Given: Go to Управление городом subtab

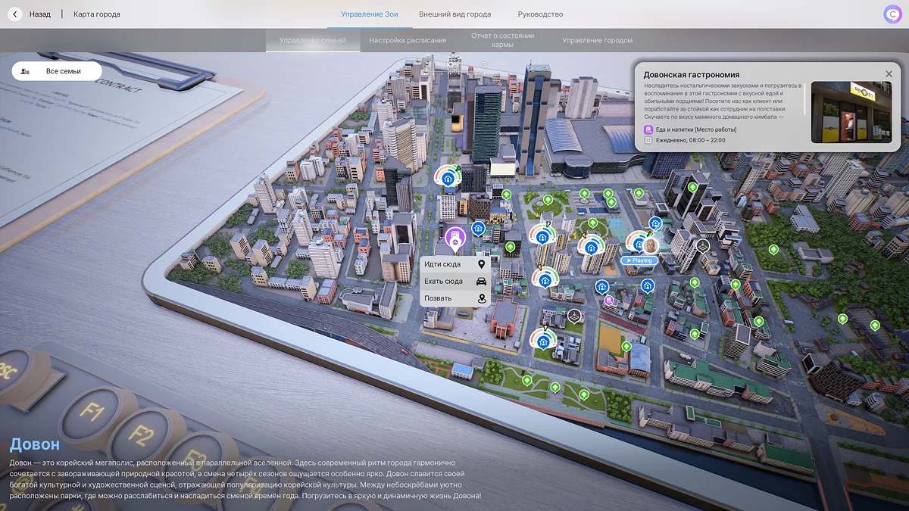Looking at the screenshot, I should pos(597,40).
